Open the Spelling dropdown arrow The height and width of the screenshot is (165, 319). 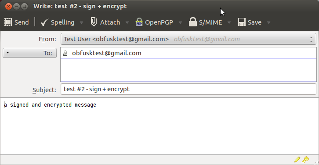click(81, 22)
